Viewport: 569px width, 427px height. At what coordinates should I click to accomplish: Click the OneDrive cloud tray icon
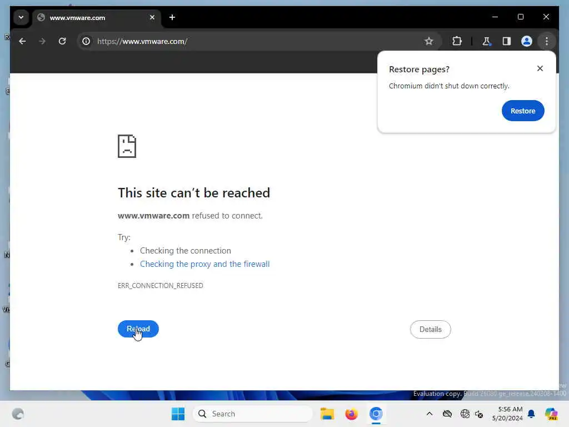(x=447, y=414)
